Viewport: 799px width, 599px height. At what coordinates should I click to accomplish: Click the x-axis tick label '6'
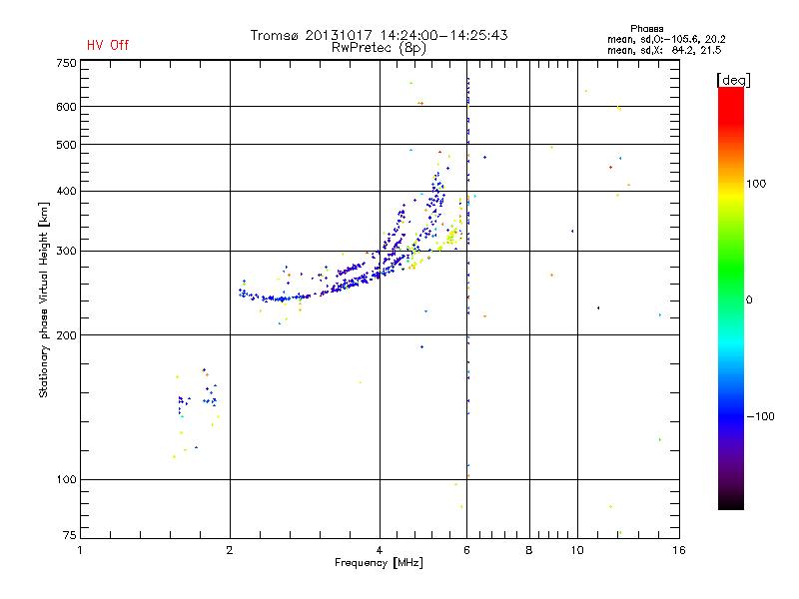466,550
